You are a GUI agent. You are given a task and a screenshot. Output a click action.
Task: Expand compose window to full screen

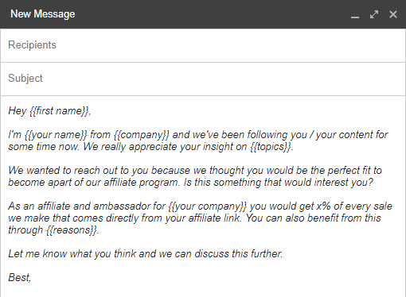374,14
